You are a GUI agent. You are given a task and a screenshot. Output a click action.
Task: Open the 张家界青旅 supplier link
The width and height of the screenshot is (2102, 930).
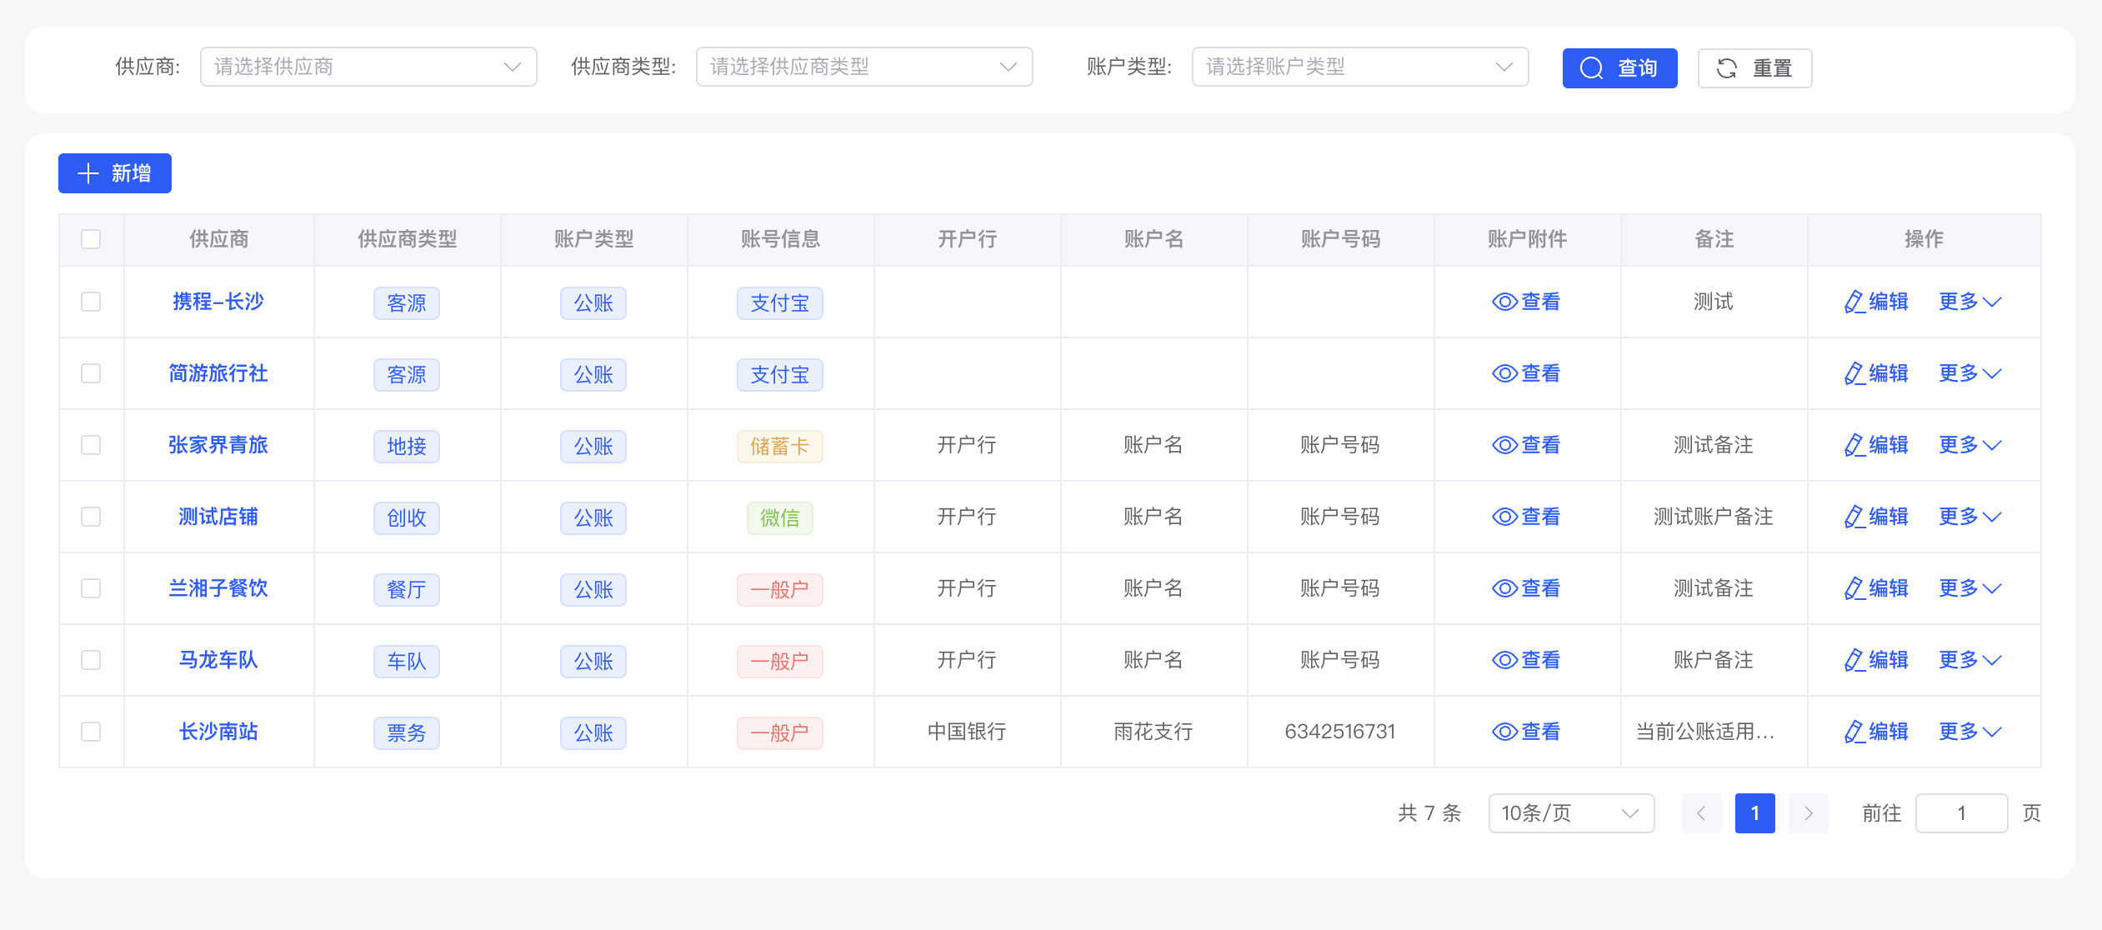(x=218, y=445)
